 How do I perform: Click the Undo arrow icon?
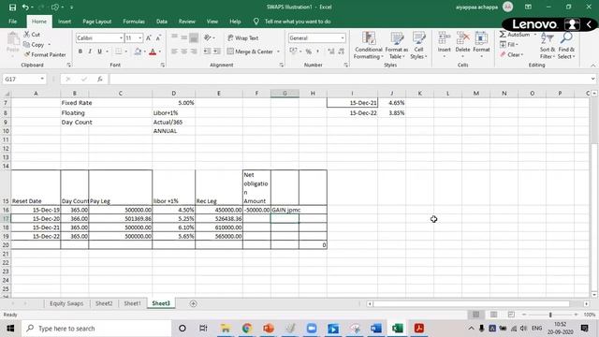coord(25,7)
